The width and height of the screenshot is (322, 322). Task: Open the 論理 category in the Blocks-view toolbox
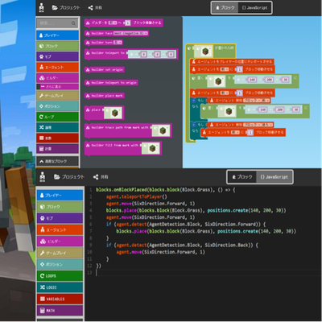[x=57, y=127]
